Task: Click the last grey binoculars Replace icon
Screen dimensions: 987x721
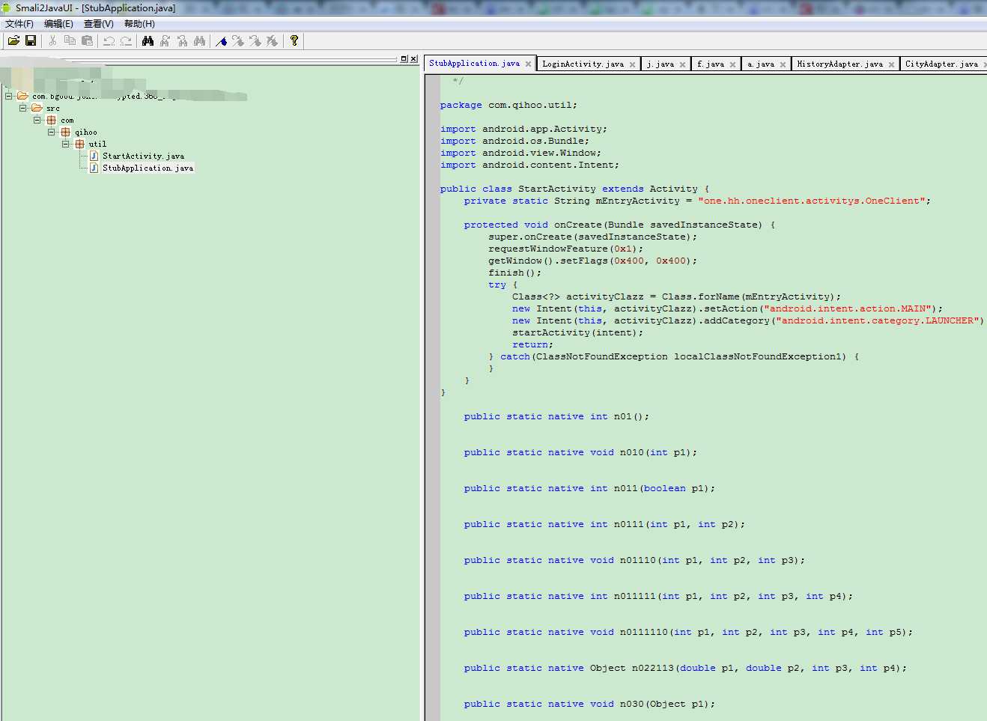Action: [x=199, y=41]
